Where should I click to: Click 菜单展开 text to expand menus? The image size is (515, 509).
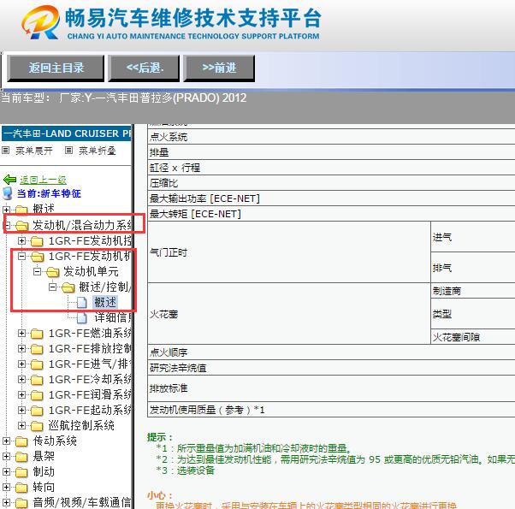(x=34, y=151)
